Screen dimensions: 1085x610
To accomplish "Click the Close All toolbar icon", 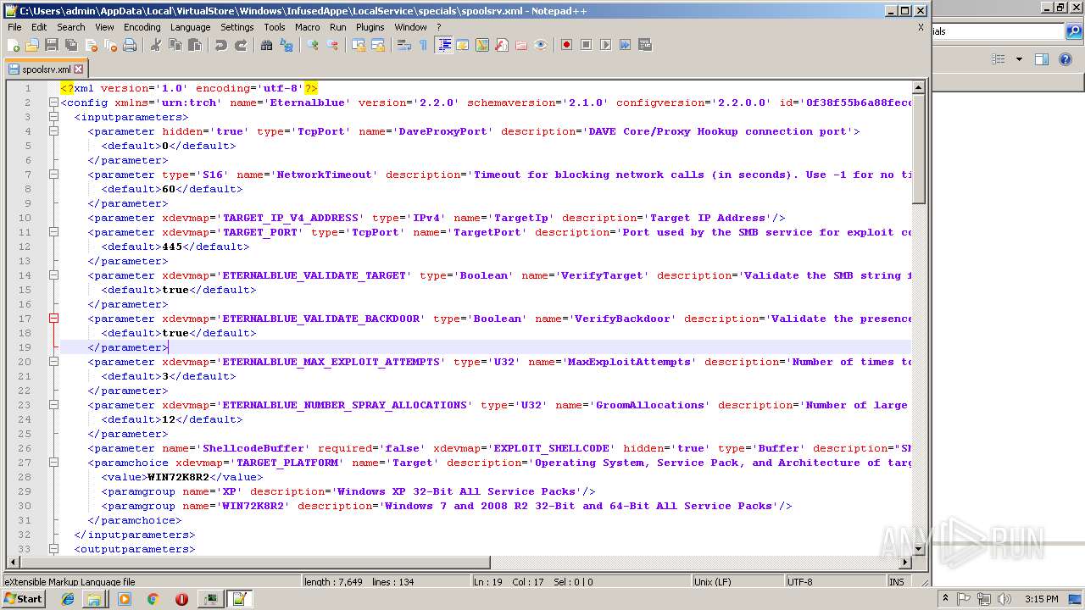I will 110,45.
